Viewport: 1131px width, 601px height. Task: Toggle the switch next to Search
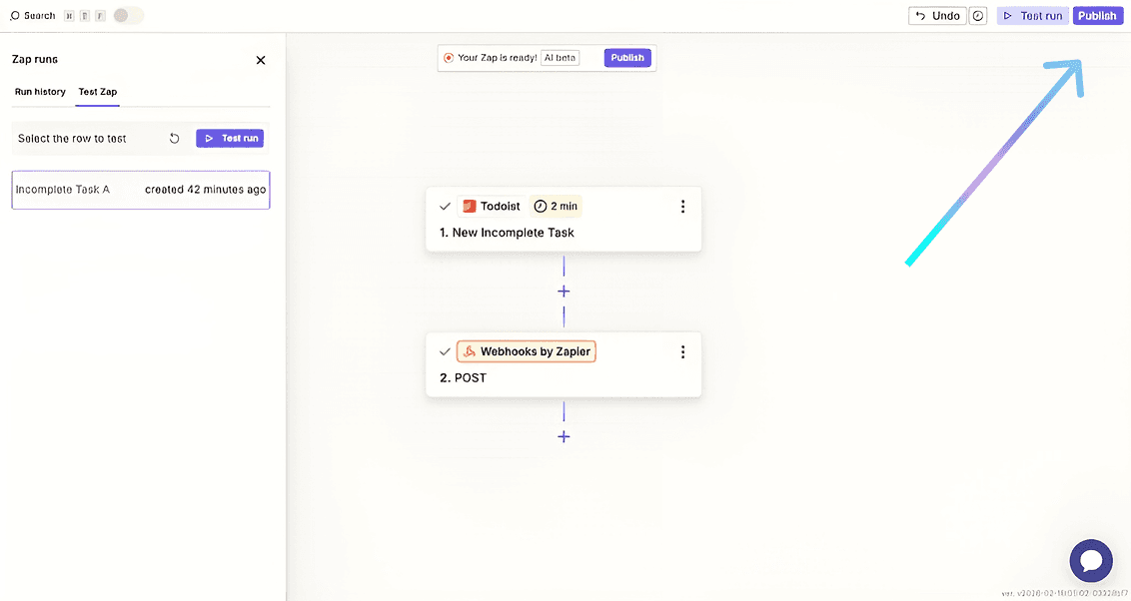coord(129,15)
